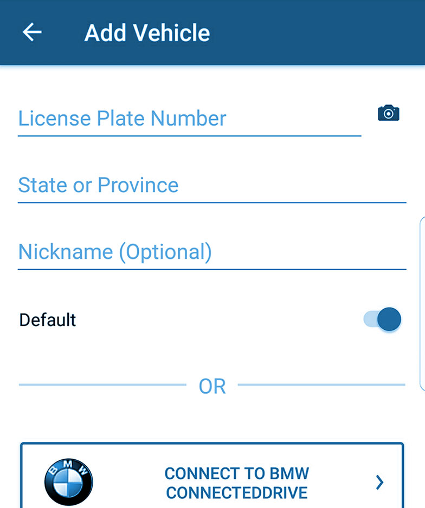Tap the edge panel handle on right side
This screenshot has height=508, width=425.
click(422, 304)
